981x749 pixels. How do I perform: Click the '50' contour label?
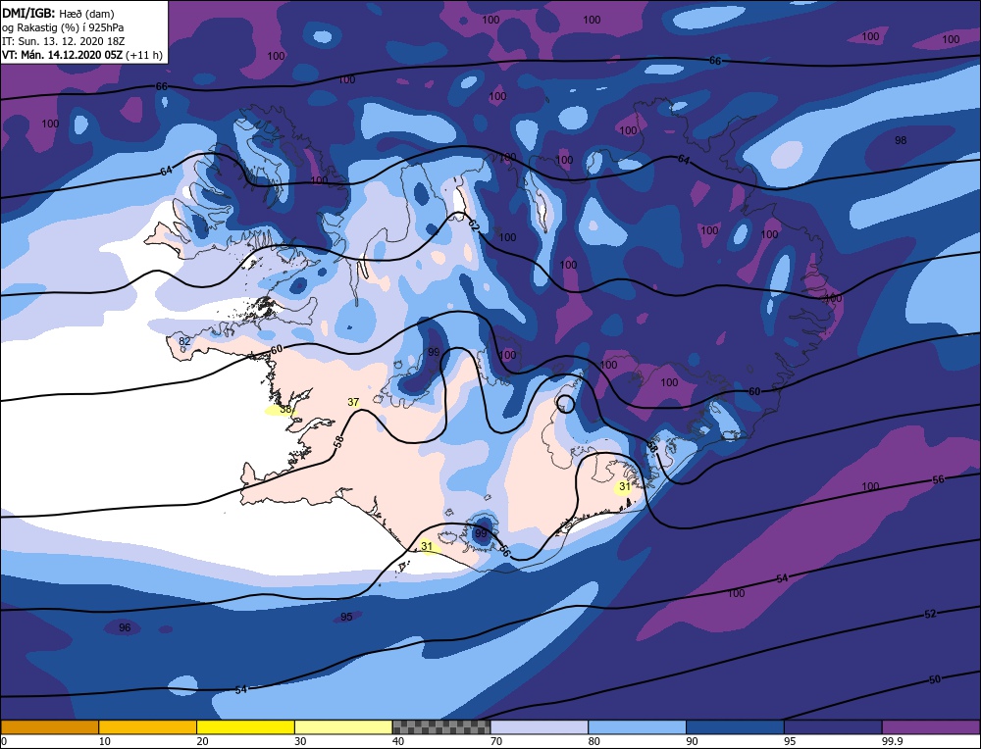(934, 679)
